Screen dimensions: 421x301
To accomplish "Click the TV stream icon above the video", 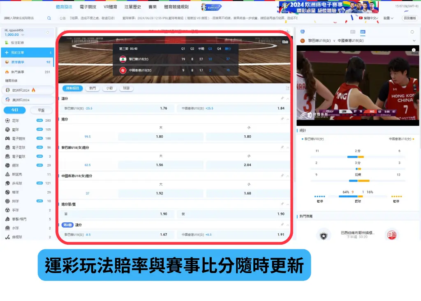I will [302, 32].
